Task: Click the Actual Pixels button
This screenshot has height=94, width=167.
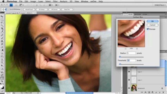Action: coord(29,9)
